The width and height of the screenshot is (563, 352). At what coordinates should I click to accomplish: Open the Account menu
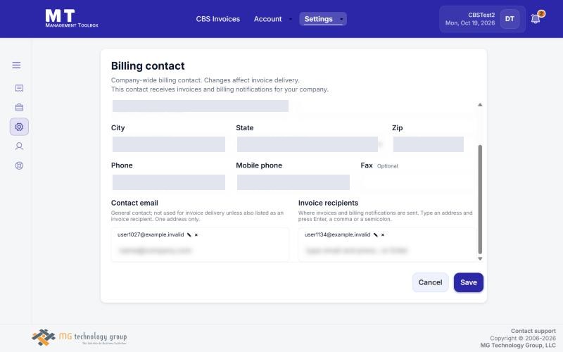[x=267, y=19]
